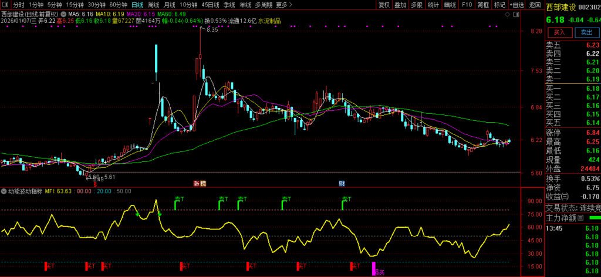Open the 动能波动指标 indicator dropdown
The height and width of the screenshot is (277, 601).
pyautogui.click(x=4, y=191)
